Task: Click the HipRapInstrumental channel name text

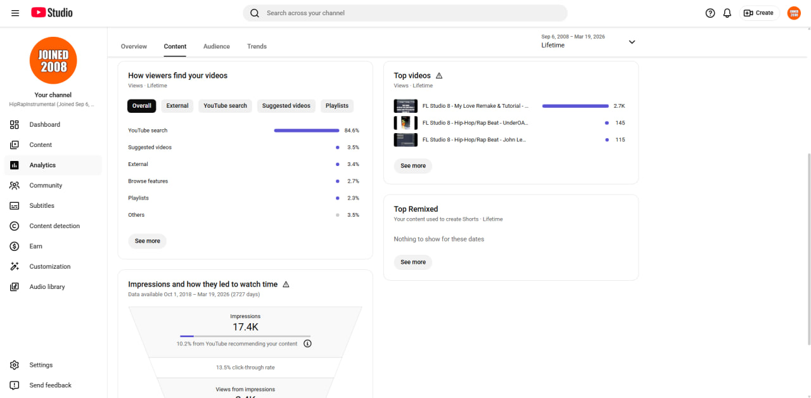Action: click(52, 104)
